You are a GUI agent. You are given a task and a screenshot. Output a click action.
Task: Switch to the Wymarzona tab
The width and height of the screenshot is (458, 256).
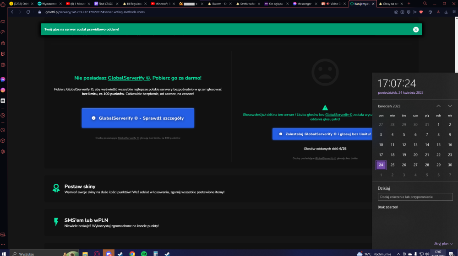point(49,4)
